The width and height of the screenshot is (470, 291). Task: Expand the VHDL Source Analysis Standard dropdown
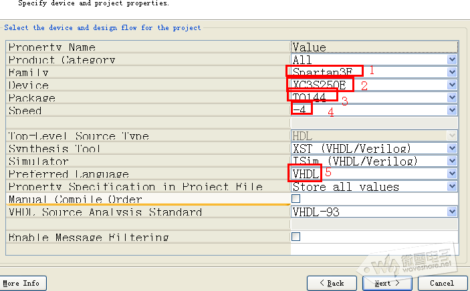(x=452, y=212)
